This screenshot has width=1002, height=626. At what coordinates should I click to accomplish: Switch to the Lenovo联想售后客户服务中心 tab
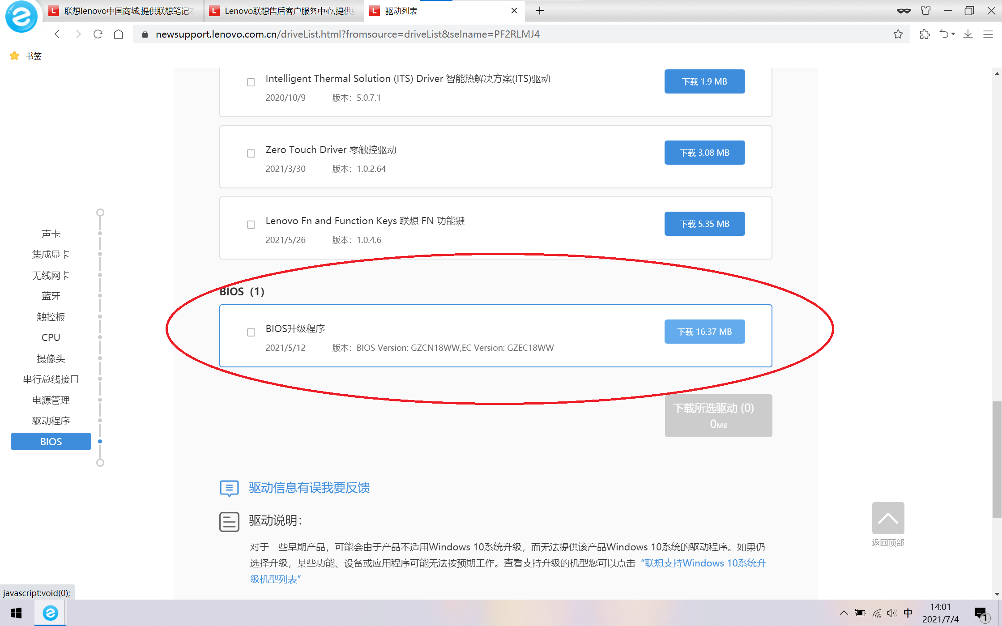[x=284, y=11]
